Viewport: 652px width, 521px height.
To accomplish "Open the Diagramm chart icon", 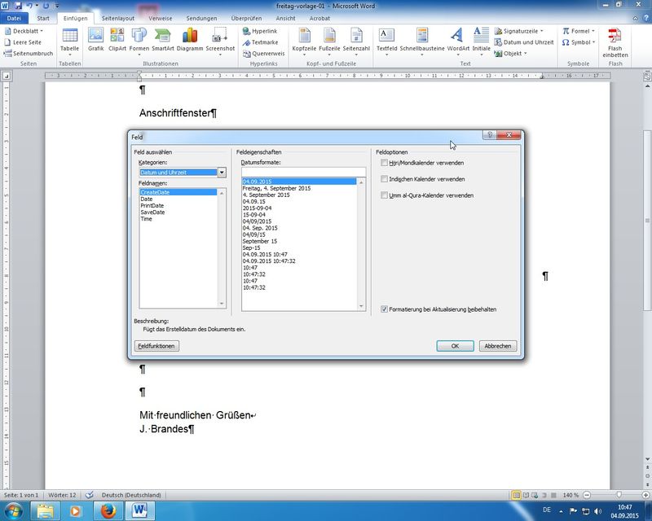I will [190, 36].
